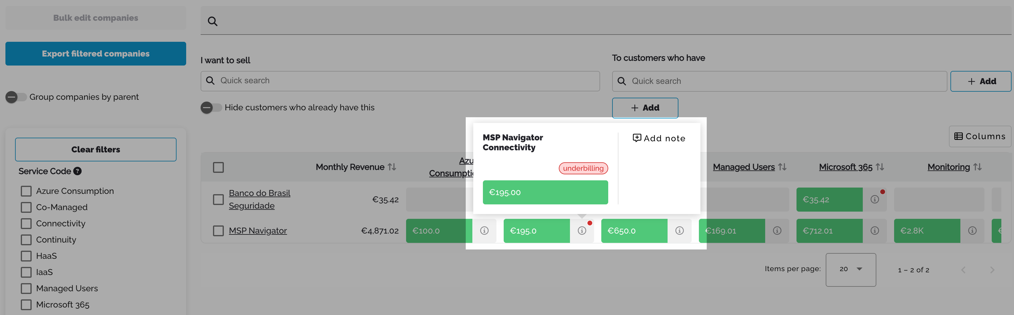Click Monthly Revenue column header text
Viewport: 1014px width, 315px height.
350,167
